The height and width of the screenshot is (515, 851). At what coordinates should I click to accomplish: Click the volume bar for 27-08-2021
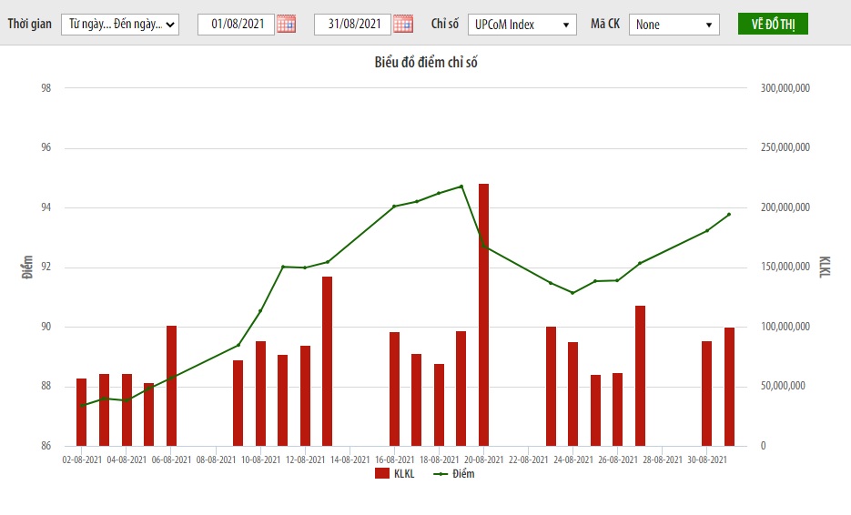pyautogui.click(x=641, y=376)
